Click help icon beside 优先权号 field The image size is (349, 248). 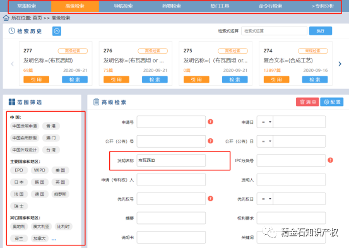(x=210, y=199)
